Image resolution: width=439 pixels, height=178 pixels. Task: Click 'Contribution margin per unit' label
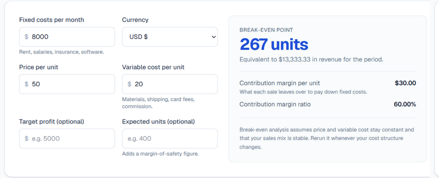click(280, 83)
